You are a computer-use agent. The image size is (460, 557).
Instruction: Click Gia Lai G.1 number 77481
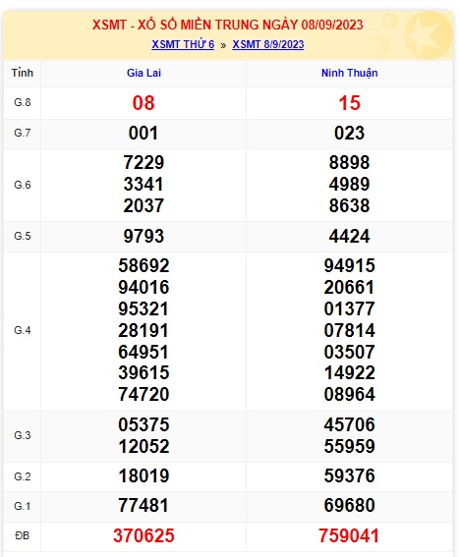(144, 506)
